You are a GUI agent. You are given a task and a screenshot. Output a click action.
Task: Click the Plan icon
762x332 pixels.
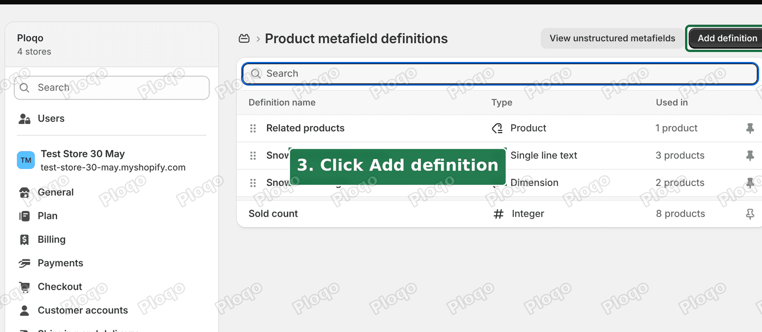point(24,216)
